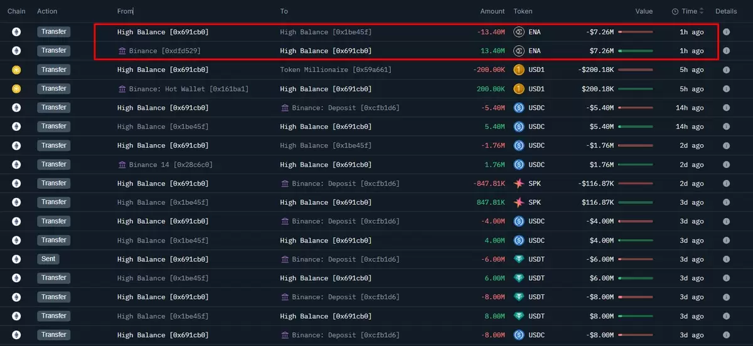
Task: Open details icon on the SPK -847.81K row
Action: pos(726,184)
